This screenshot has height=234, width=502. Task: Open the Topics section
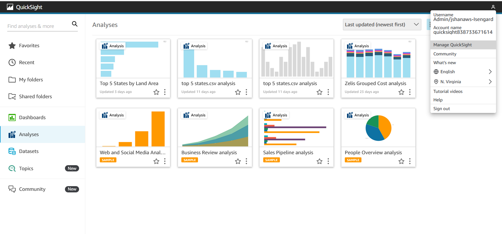coord(43,168)
